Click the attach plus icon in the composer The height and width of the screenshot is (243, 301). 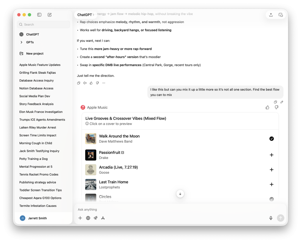click(x=80, y=218)
